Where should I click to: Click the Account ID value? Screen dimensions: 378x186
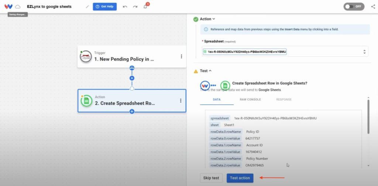pyautogui.click(x=254, y=145)
